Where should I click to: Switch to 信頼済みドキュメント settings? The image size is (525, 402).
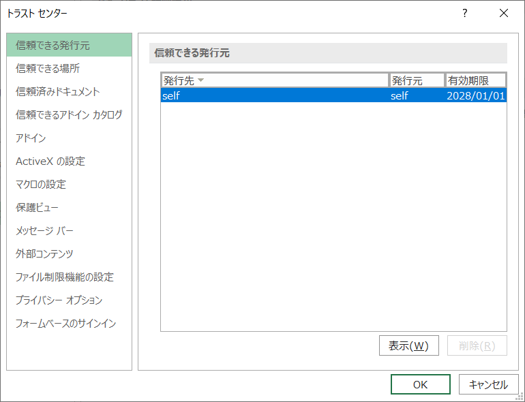coord(69,91)
